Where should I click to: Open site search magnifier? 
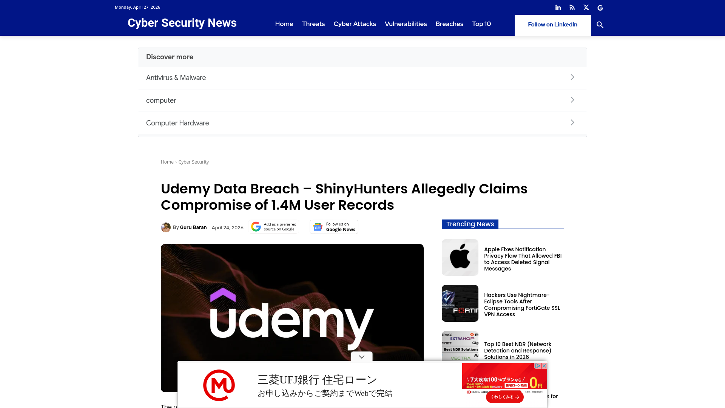coord(600,25)
